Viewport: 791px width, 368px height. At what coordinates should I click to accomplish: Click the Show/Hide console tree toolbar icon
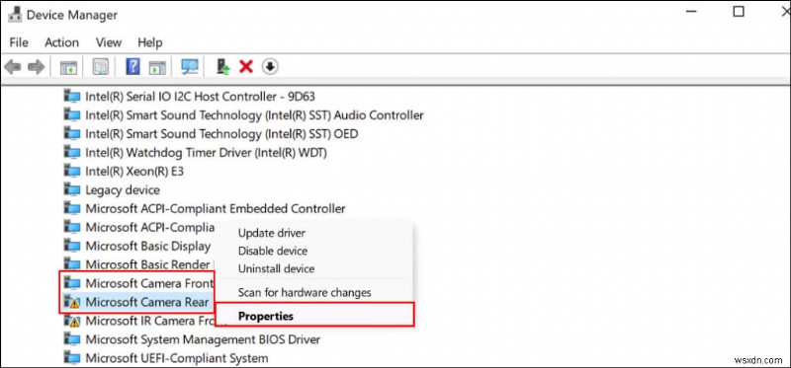click(68, 66)
